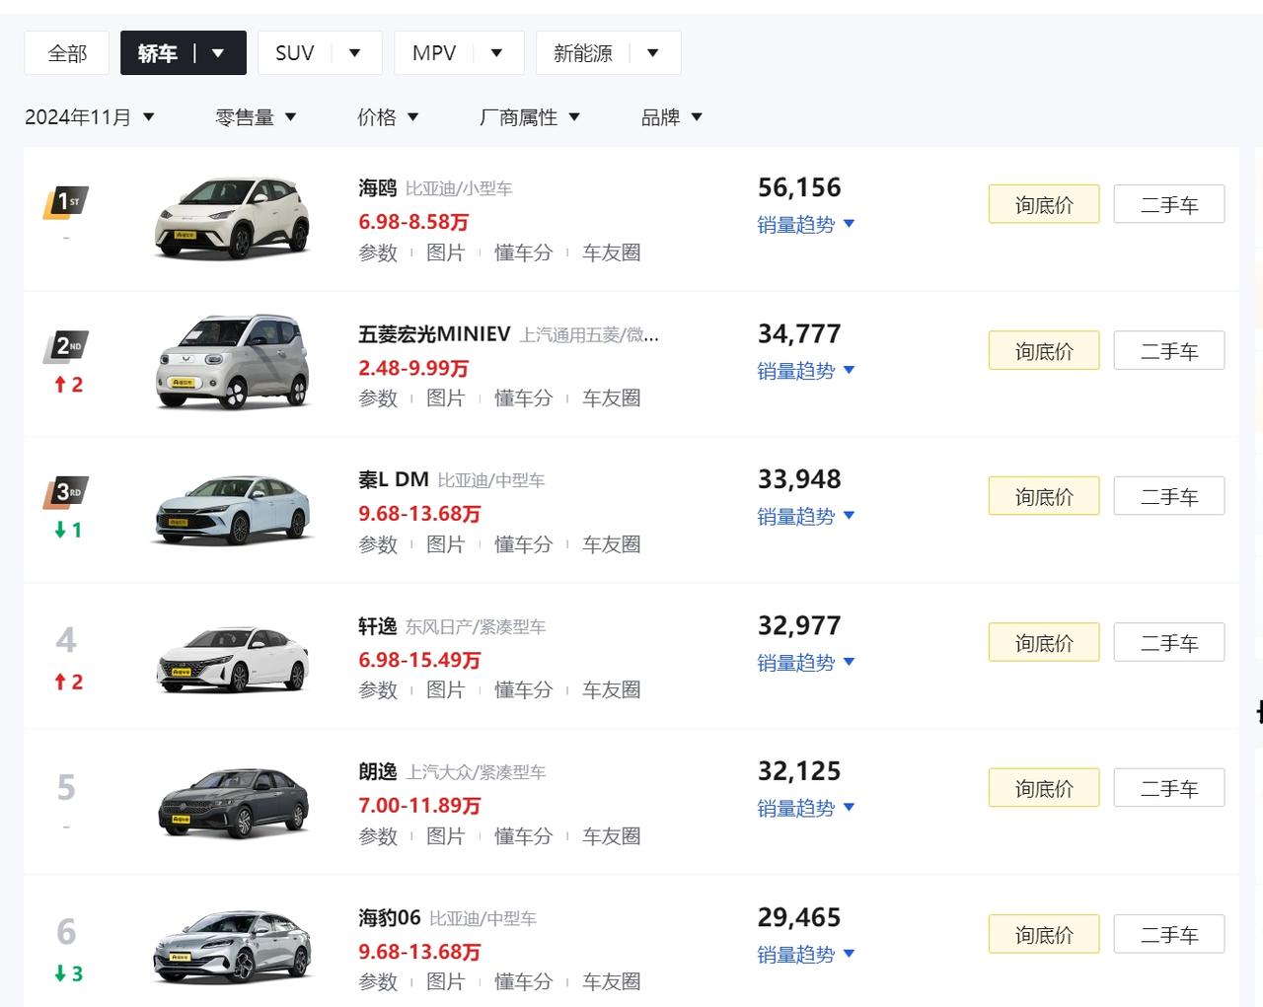Open the 零售量 filter dropdown
Image resolution: width=1263 pixels, height=1007 pixels.
point(256,117)
